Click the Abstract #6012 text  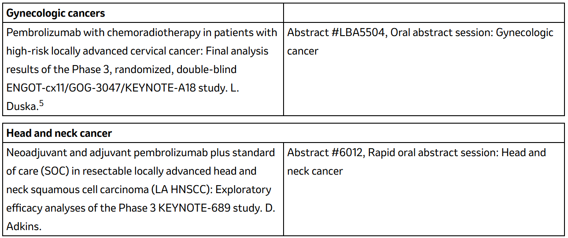[x=325, y=153]
